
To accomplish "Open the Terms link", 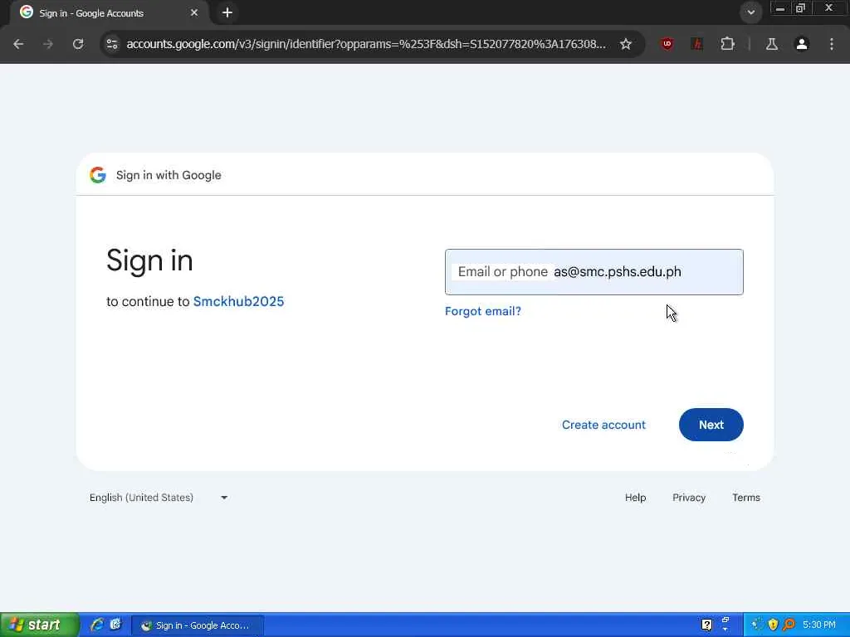I will (x=746, y=498).
